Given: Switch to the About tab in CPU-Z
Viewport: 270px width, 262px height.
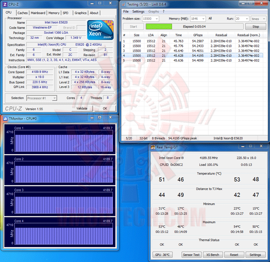Looking at the screenshot, I should (x=94, y=13).
